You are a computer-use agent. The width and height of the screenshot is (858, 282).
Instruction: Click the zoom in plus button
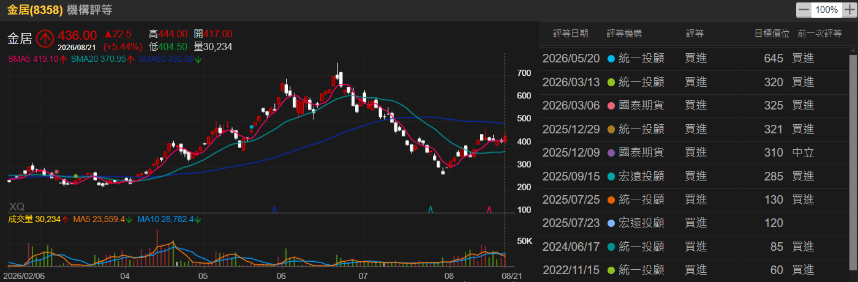(x=849, y=10)
